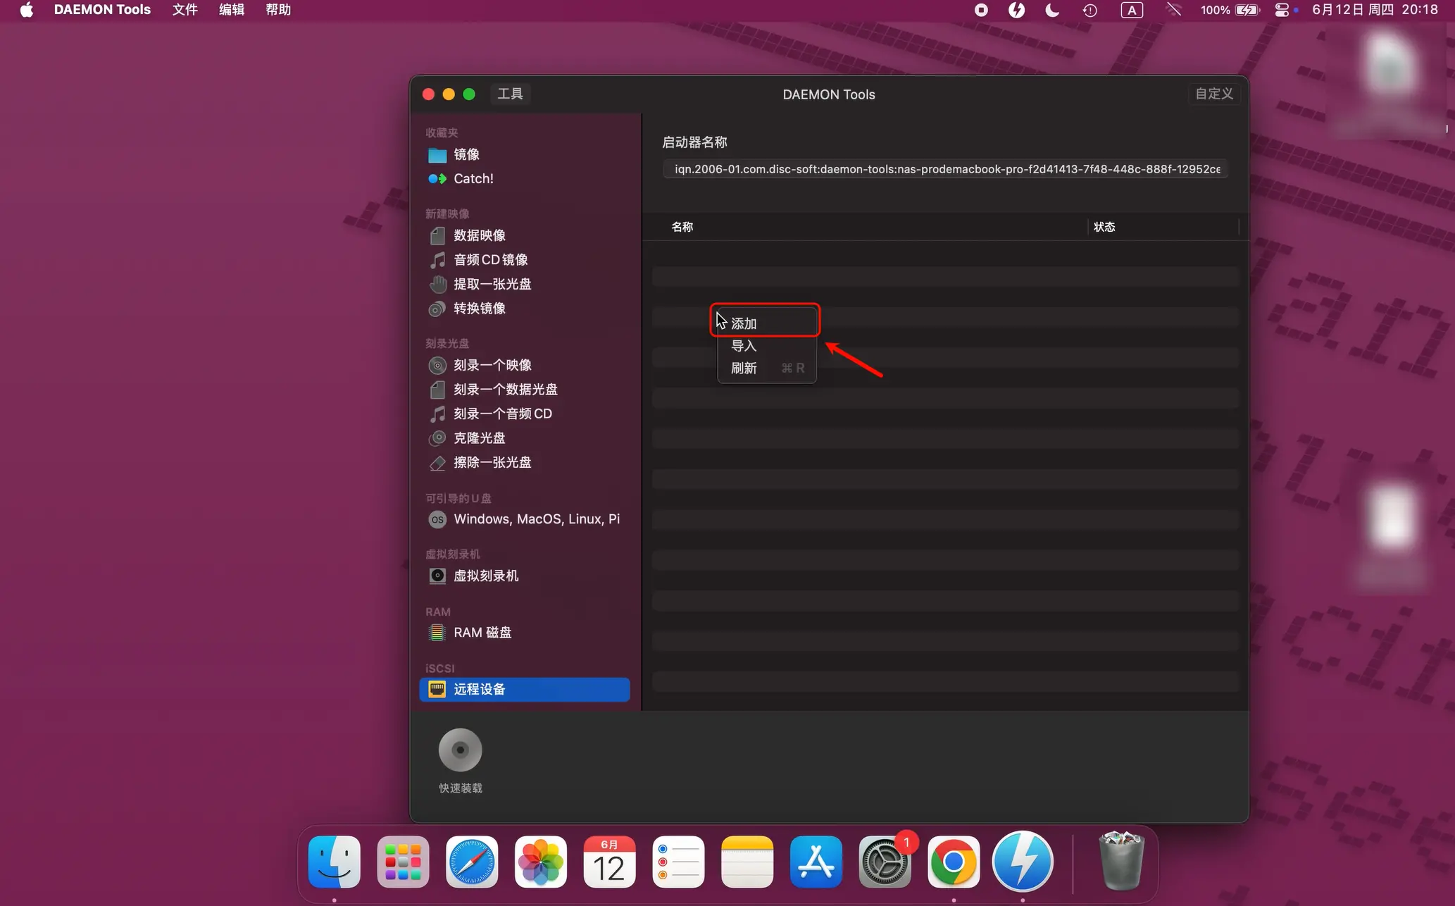Open Photos from the Dock
The height and width of the screenshot is (906, 1455).
[541, 862]
